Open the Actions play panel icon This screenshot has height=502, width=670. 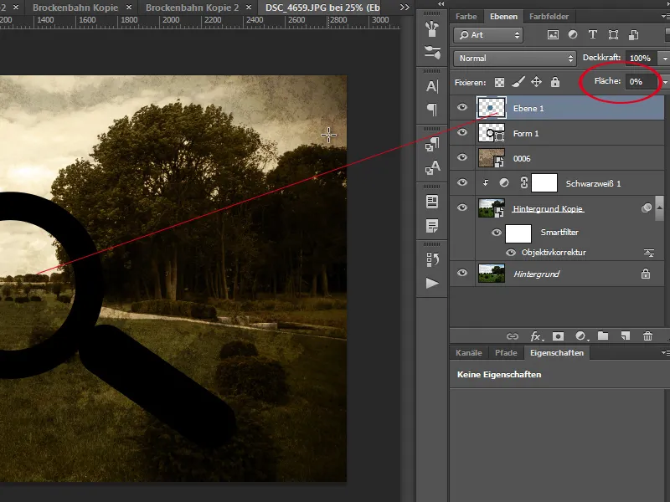coord(432,283)
